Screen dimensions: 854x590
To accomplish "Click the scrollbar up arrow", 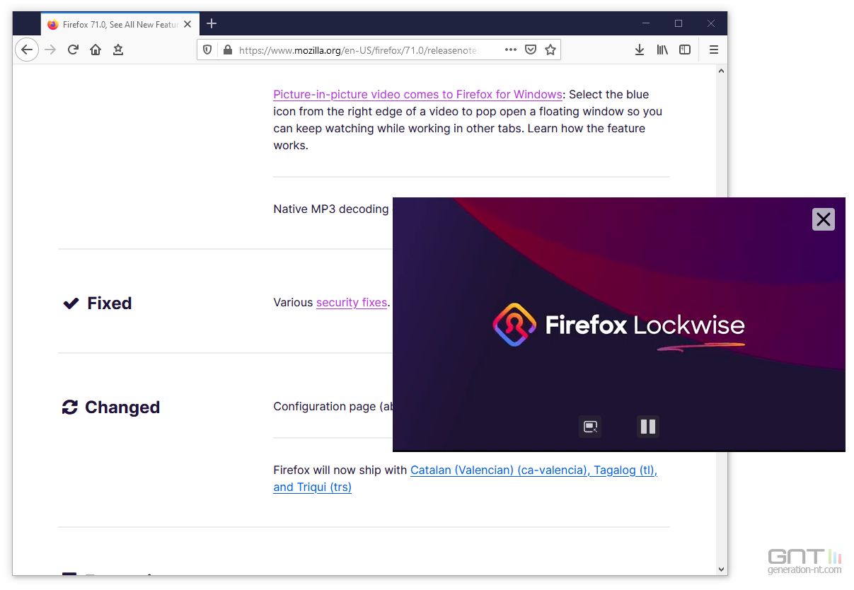I will point(721,71).
